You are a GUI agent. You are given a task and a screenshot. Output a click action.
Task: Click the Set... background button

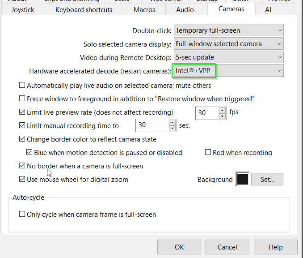(267, 179)
